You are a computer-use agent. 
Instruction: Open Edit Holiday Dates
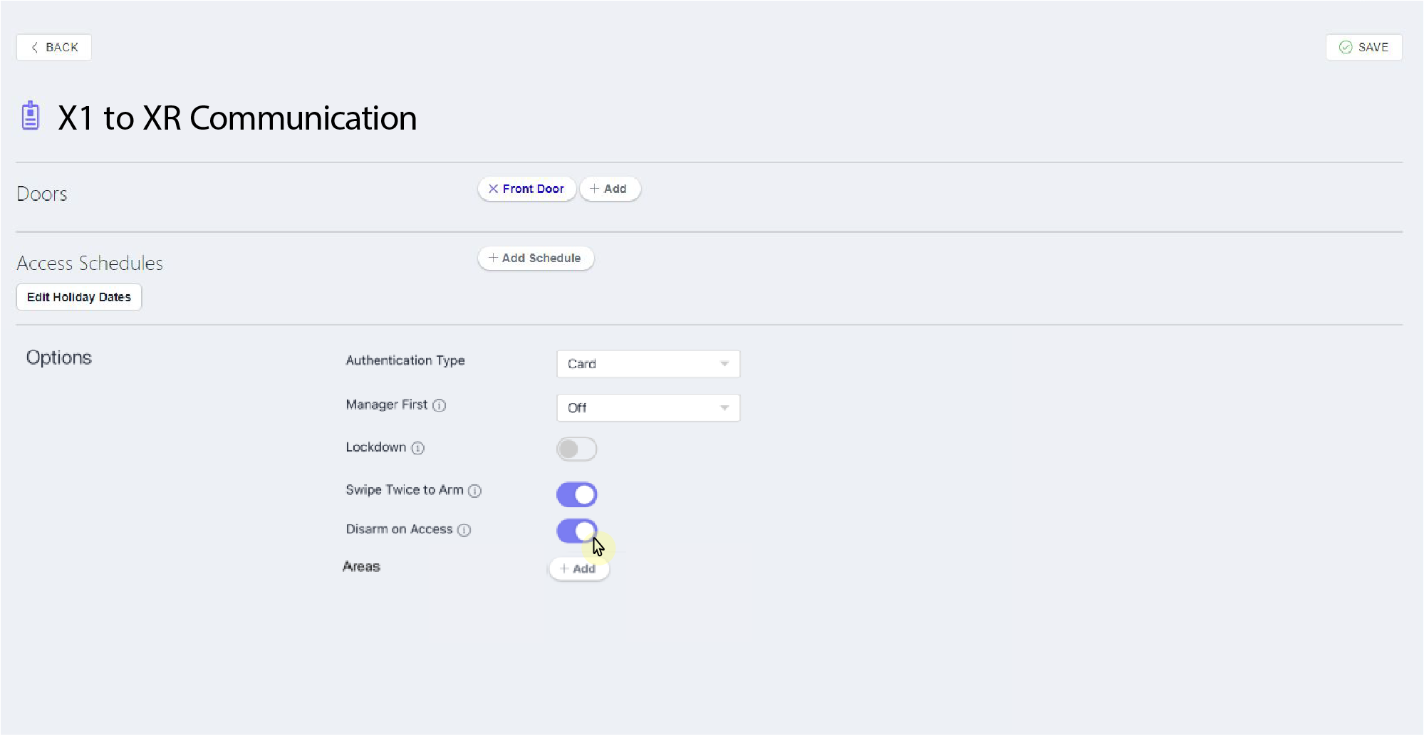click(79, 297)
